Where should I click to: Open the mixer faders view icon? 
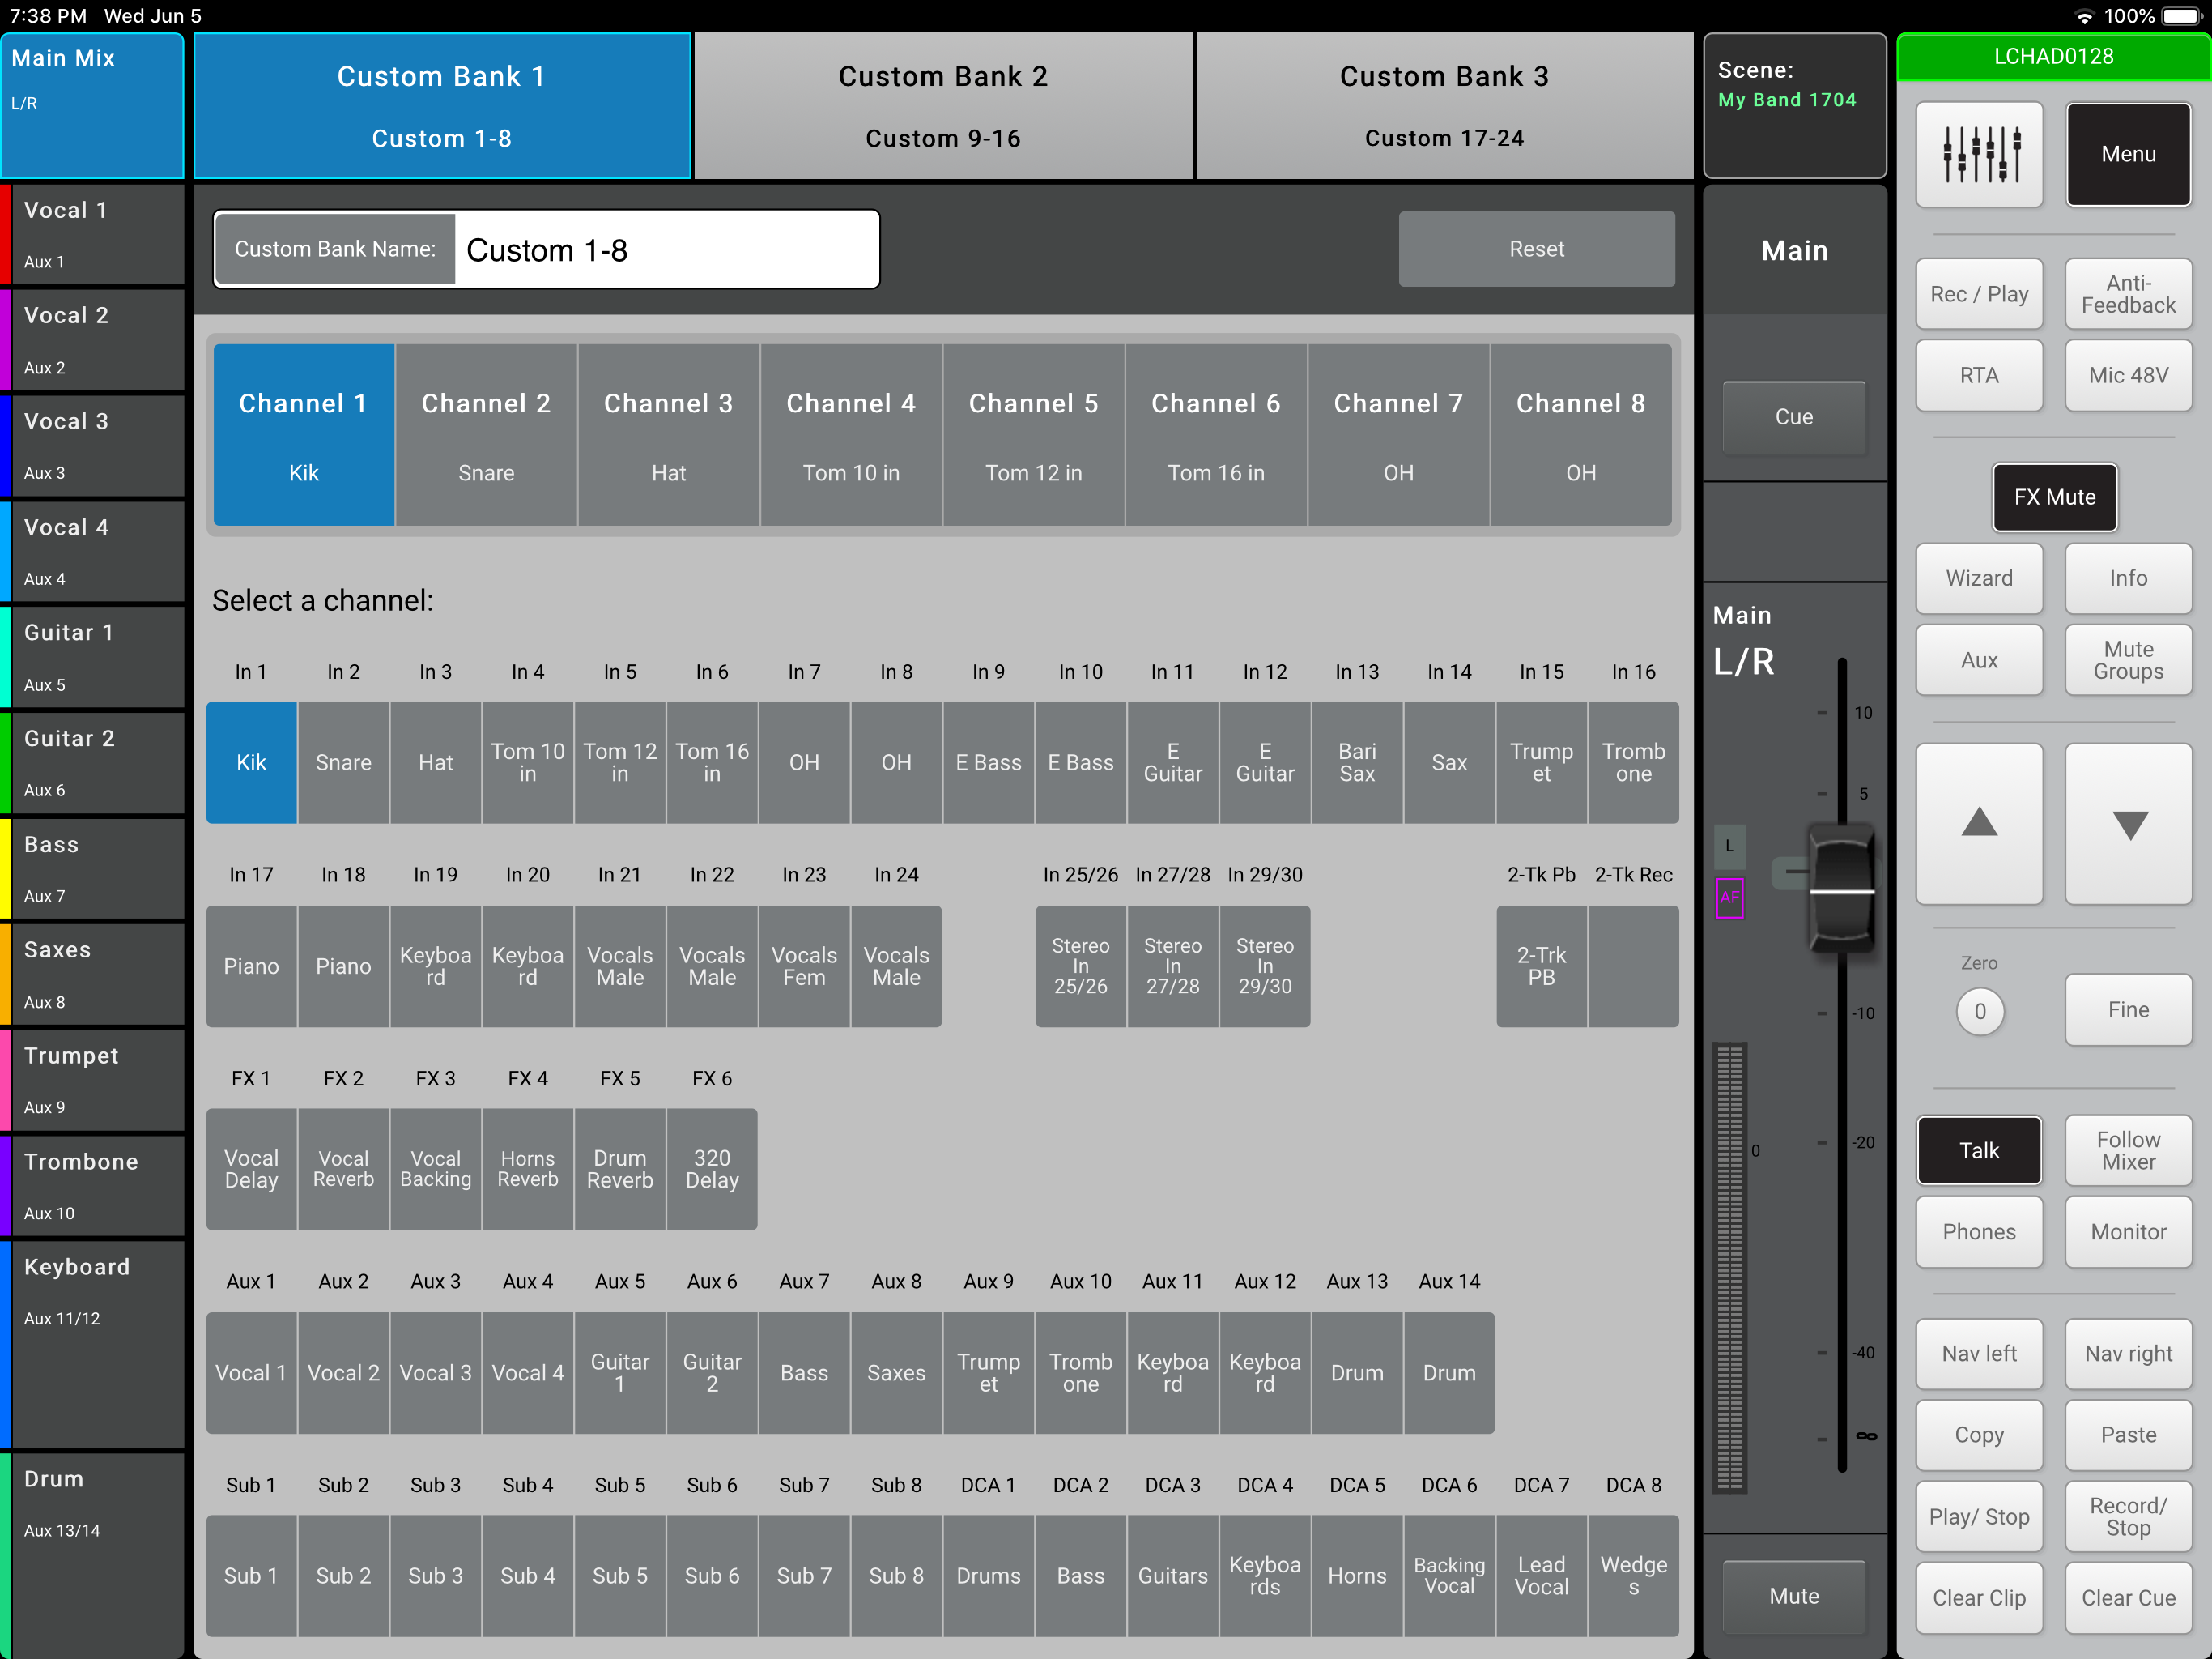point(1978,154)
